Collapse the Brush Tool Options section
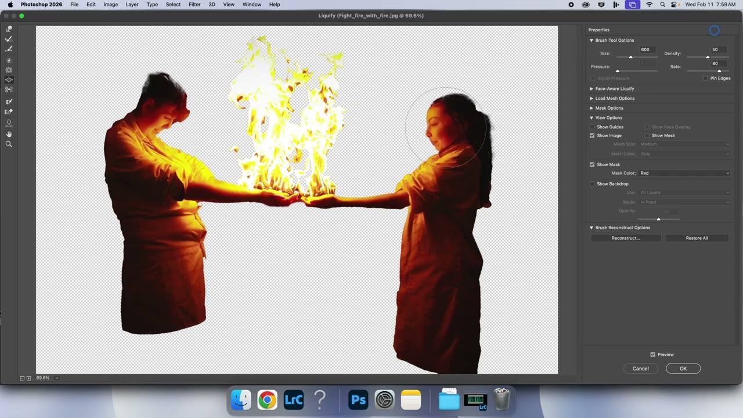The height and width of the screenshot is (418, 743). (x=591, y=41)
